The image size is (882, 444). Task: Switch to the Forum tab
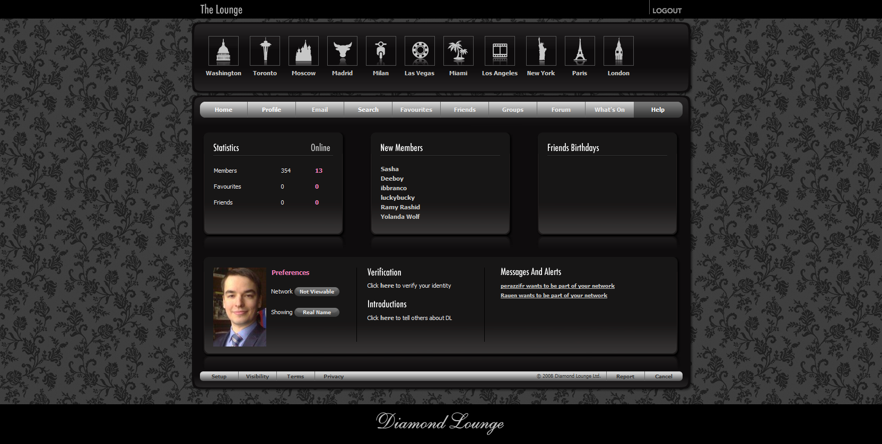point(561,110)
